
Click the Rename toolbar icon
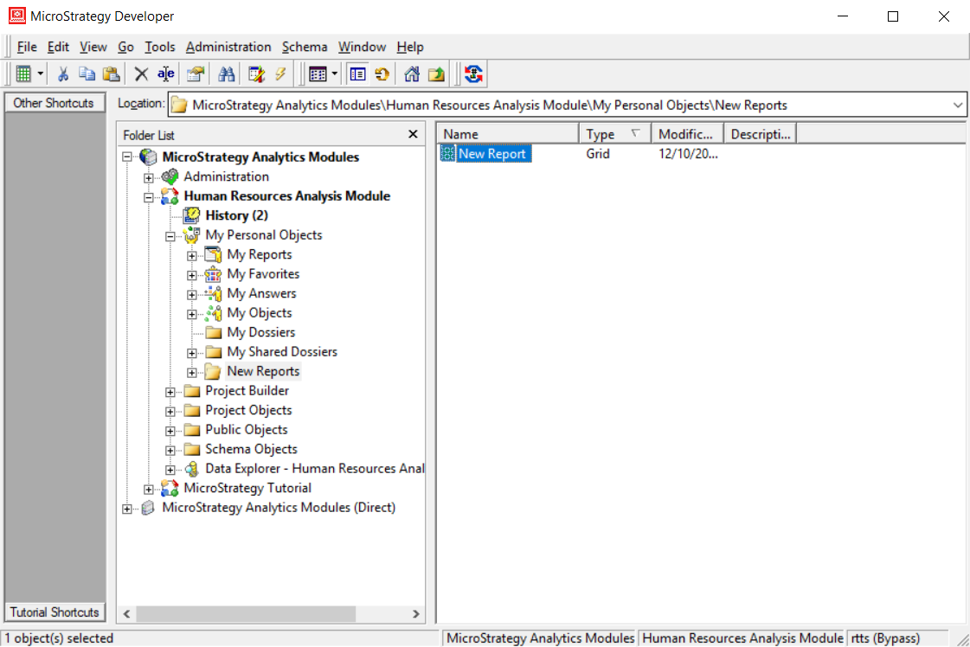click(166, 74)
